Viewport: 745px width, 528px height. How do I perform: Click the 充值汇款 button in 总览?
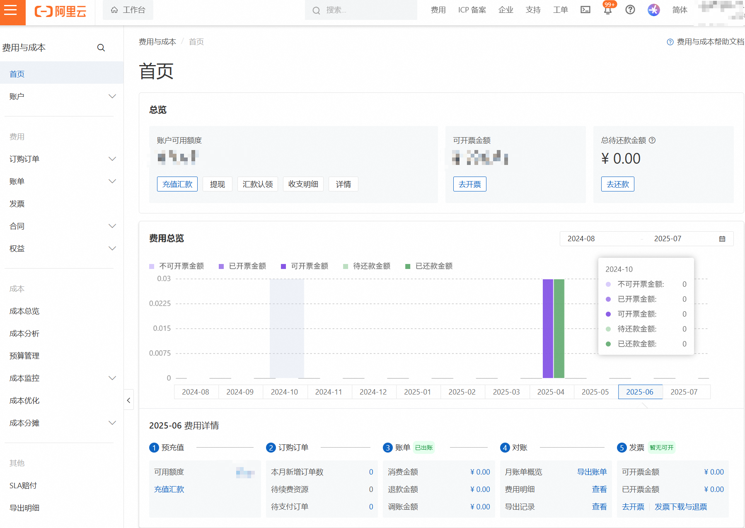coord(177,184)
